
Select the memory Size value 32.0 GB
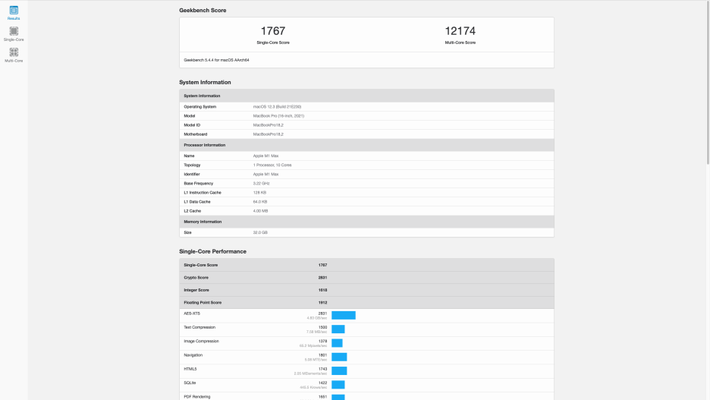(x=260, y=232)
